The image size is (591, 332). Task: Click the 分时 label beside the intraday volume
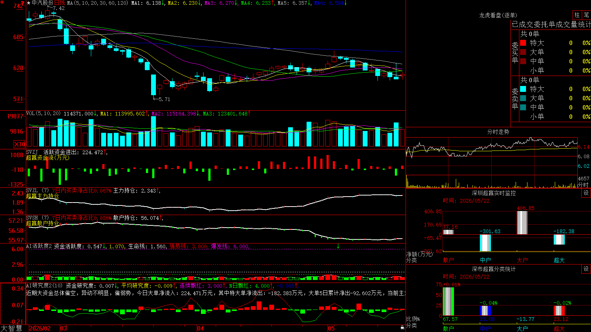click(584, 185)
